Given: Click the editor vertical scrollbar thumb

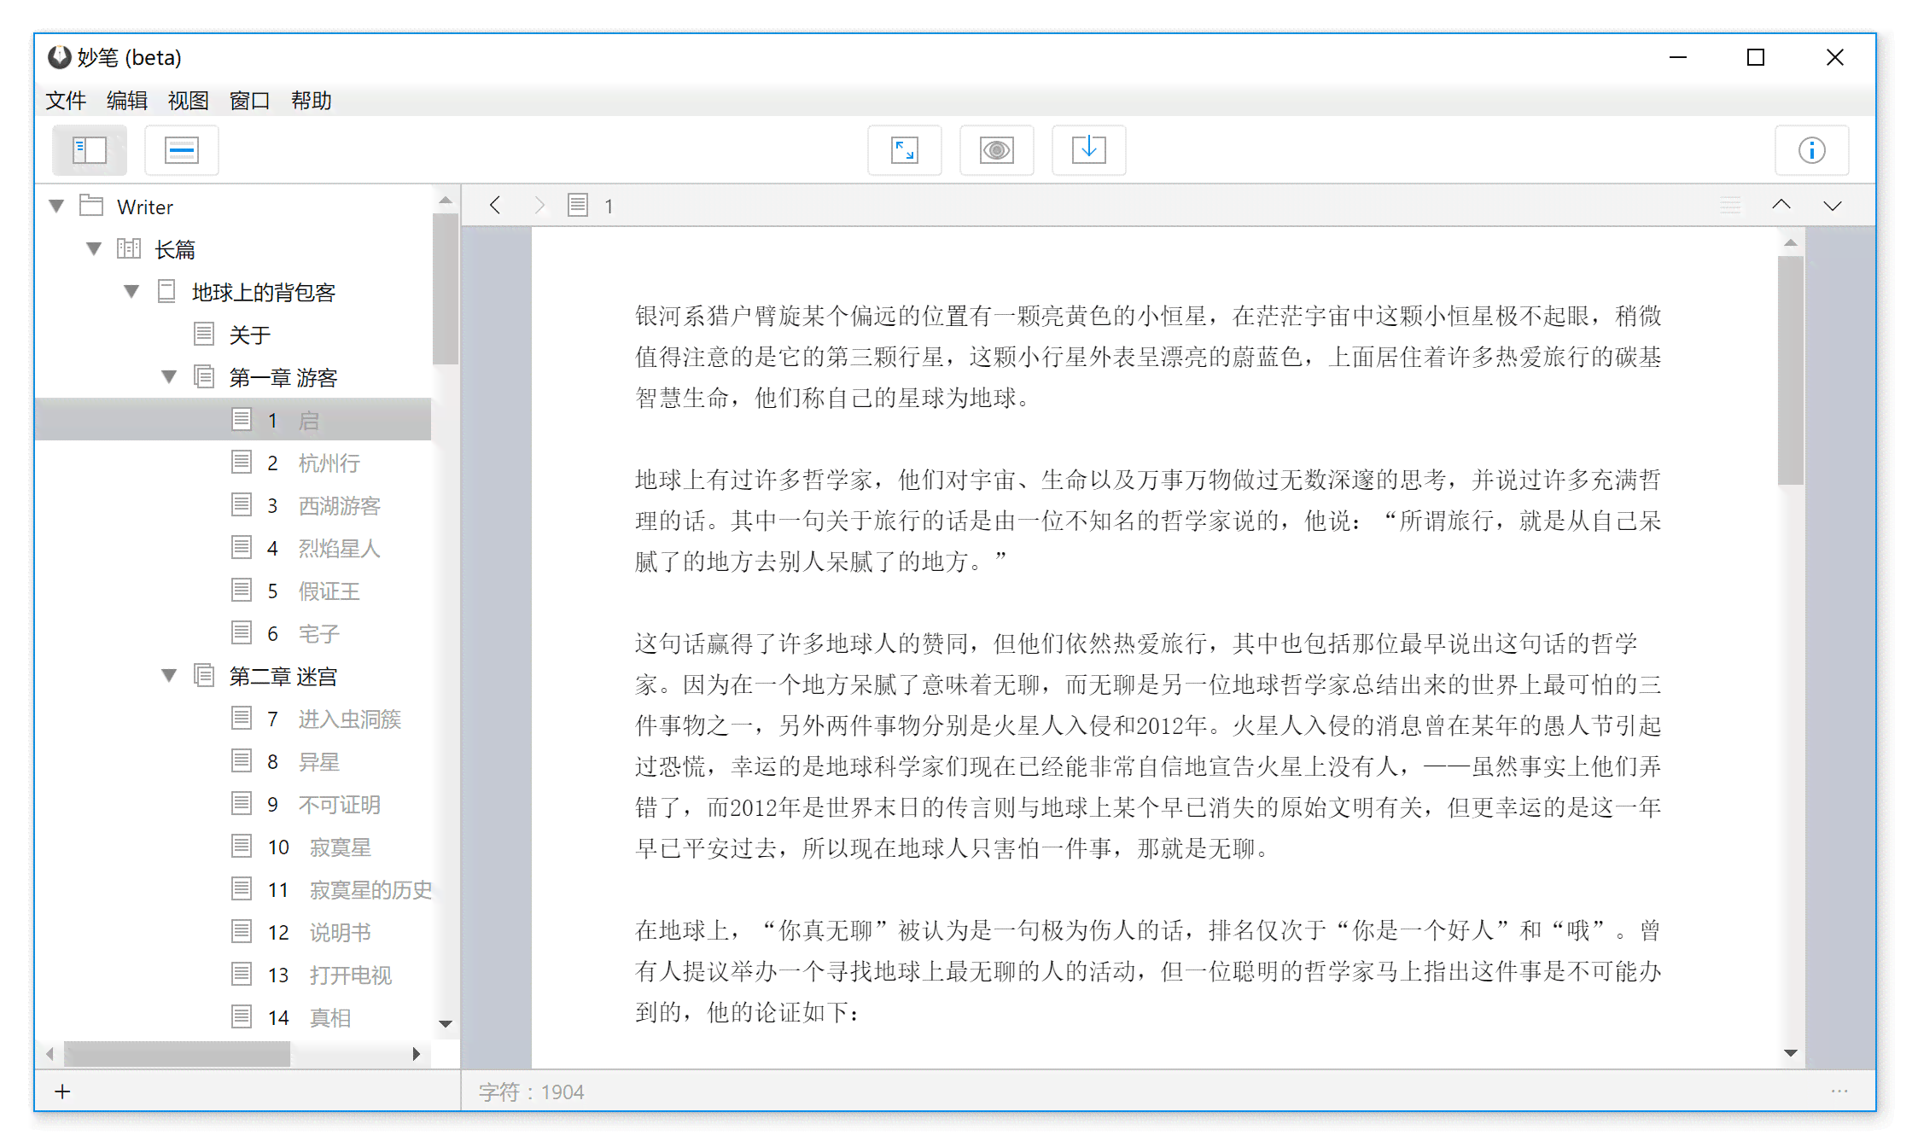Looking at the screenshot, I should pos(1791,370).
